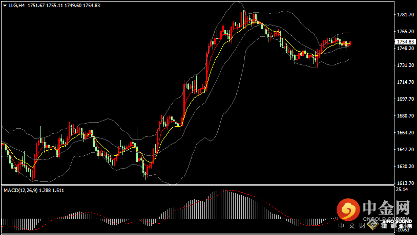Click the 1781.70 price axis label
The width and height of the screenshot is (417, 235).
click(x=405, y=15)
